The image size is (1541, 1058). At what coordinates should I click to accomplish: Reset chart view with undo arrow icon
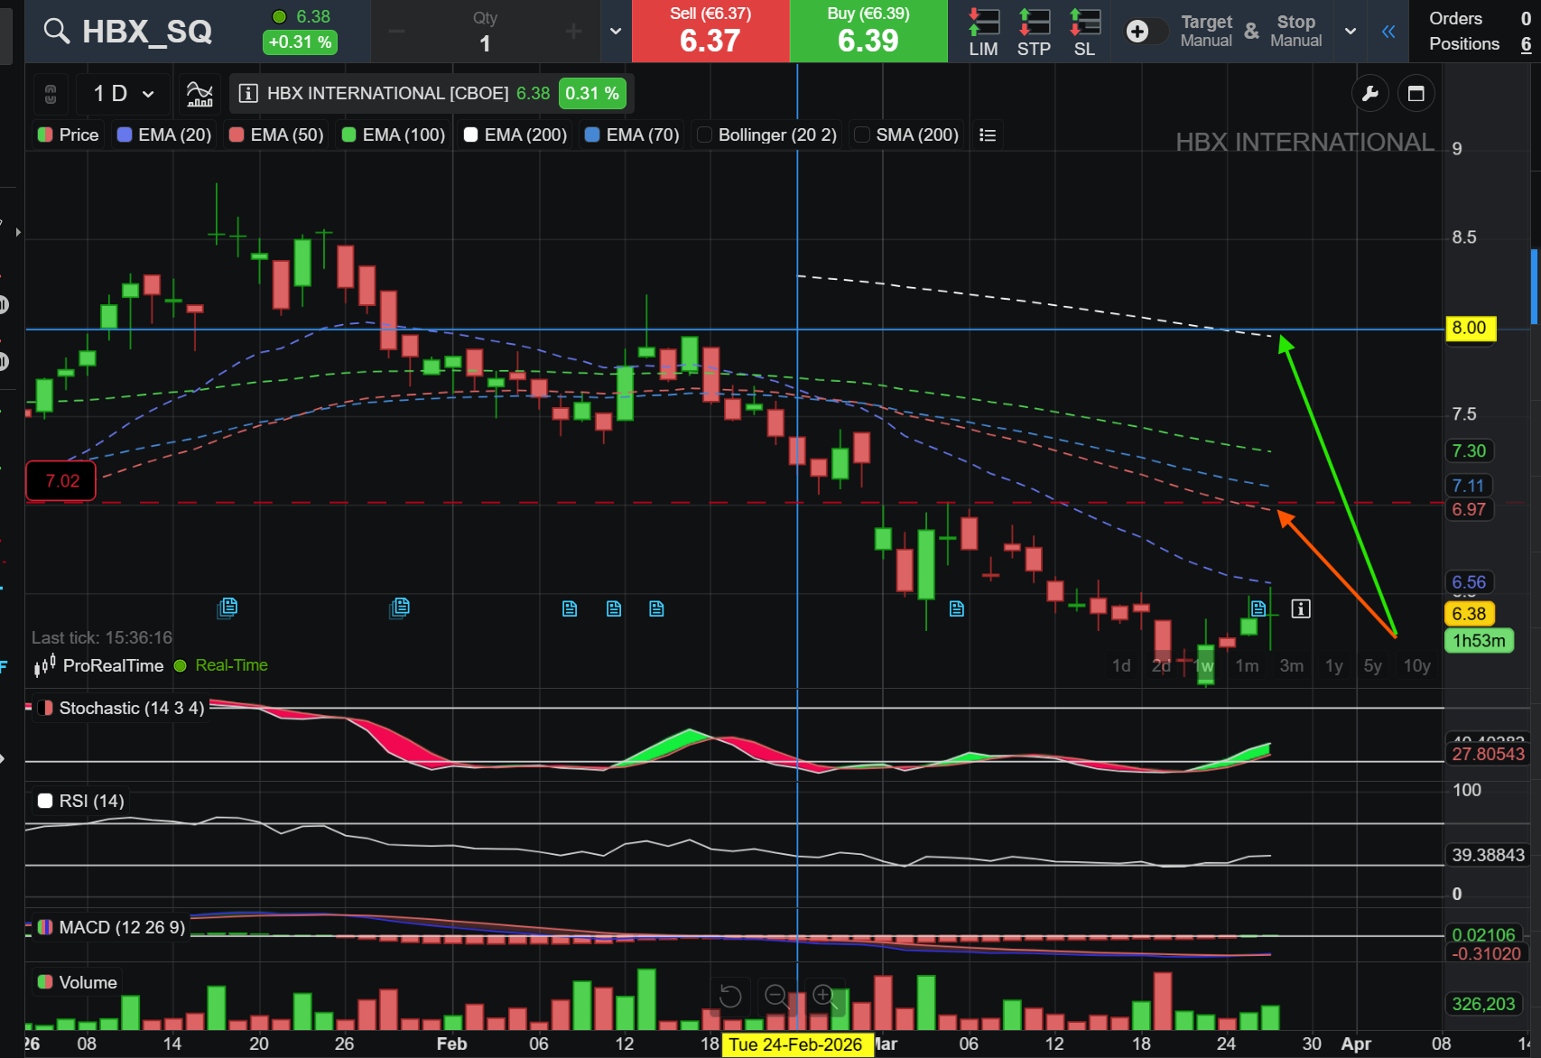coord(730,997)
